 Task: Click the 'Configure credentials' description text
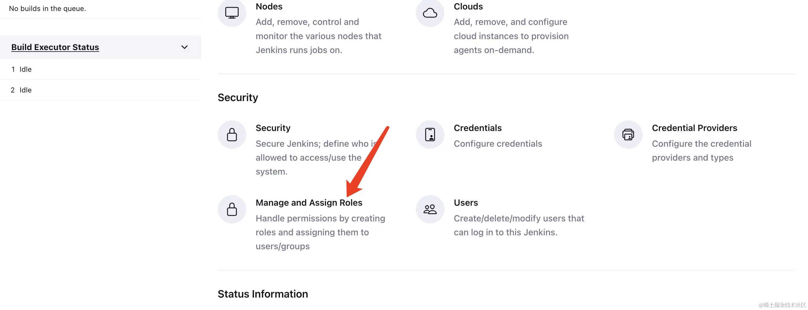coord(498,144)
